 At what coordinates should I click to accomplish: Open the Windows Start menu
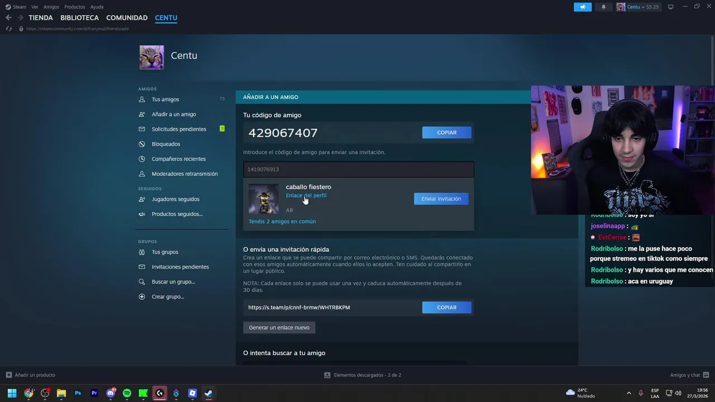[12, 393]
